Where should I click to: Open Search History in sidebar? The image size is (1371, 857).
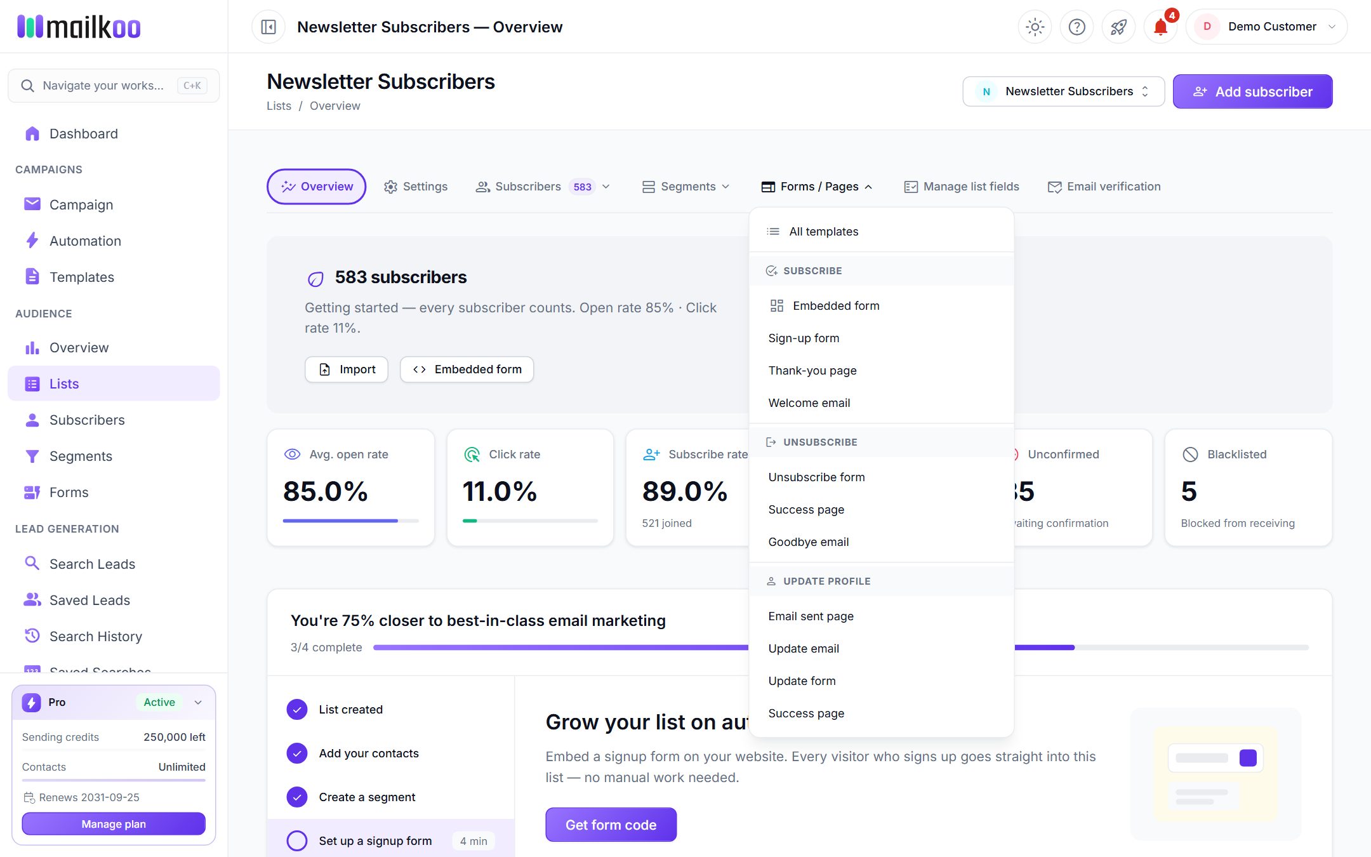click(x=114, y=636)
